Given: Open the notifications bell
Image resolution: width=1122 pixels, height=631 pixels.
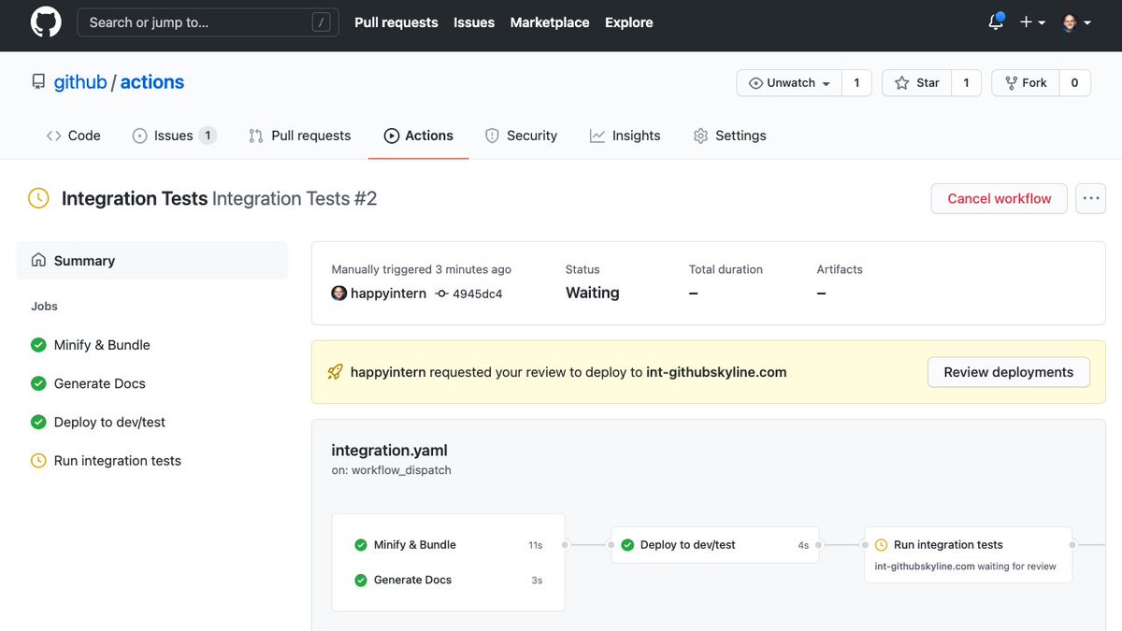Looking at the screenshot, I should pos(997,22).
